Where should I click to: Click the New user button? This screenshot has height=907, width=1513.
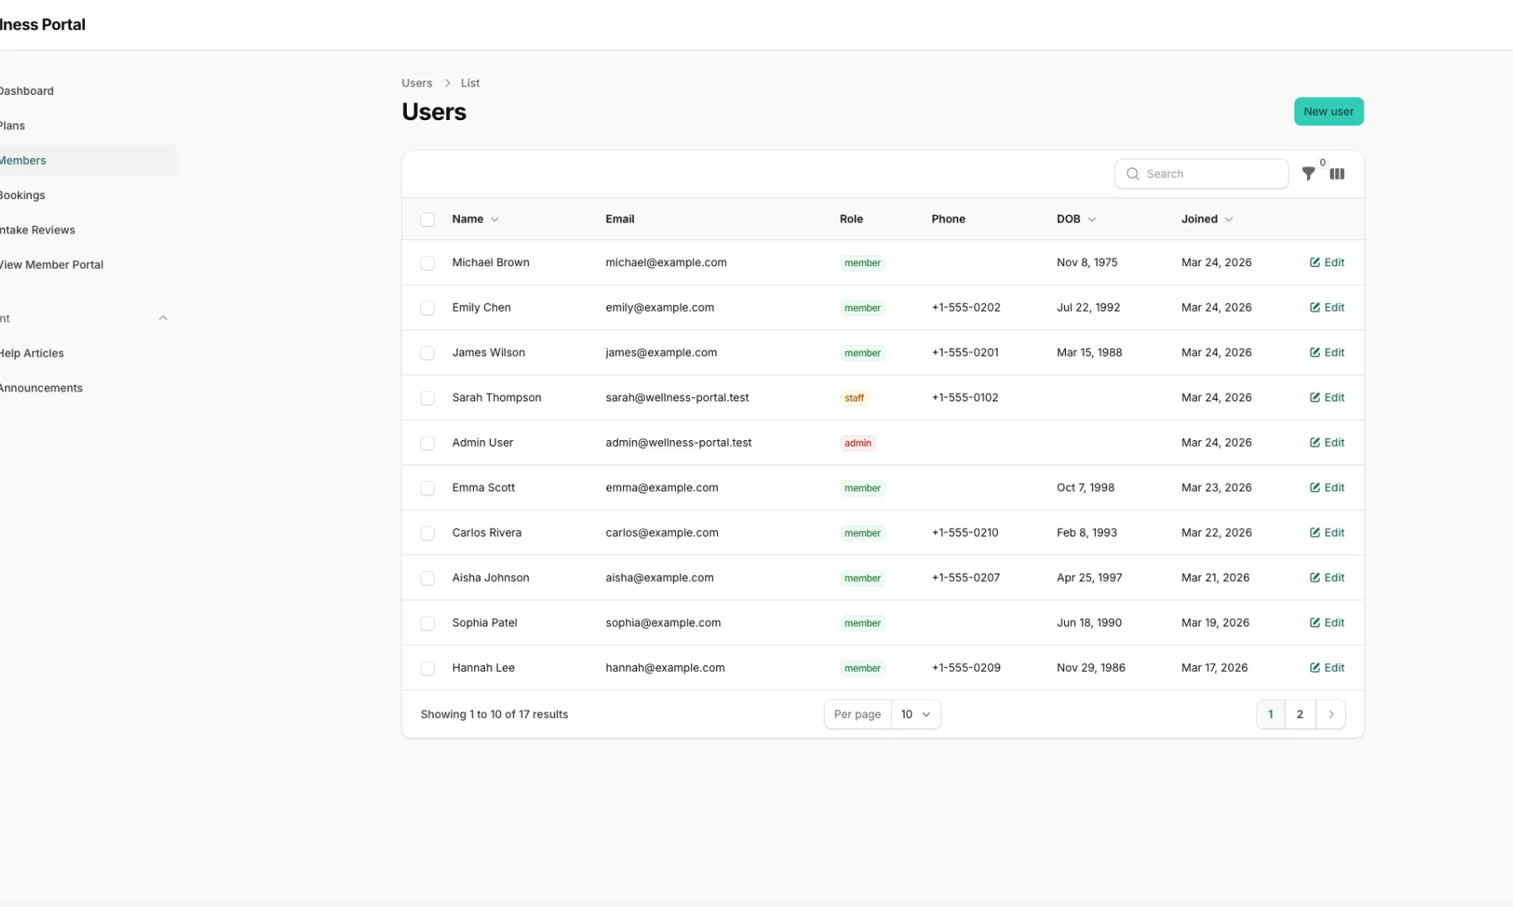(x=1328, y=112)
